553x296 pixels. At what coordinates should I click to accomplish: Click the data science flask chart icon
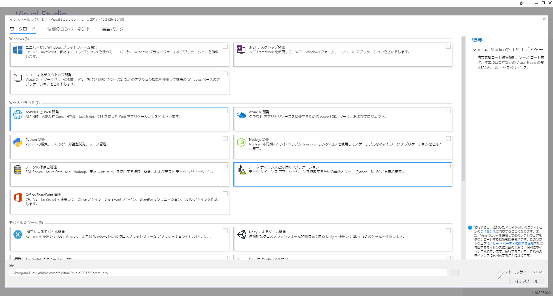tap(241, 170)
